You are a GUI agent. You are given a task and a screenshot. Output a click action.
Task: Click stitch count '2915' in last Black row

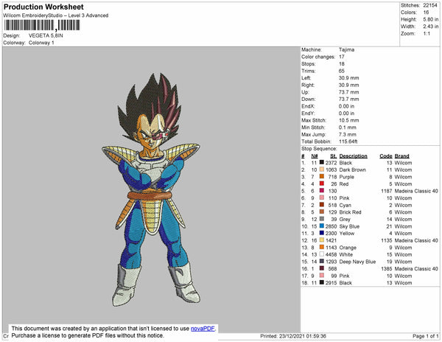[x=331, y=283]
